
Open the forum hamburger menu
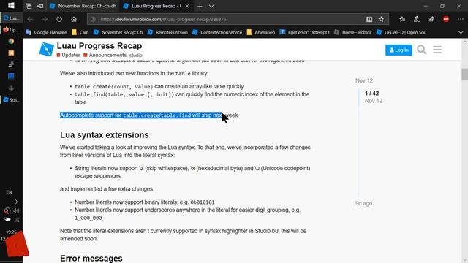click(x=437, y=50)
